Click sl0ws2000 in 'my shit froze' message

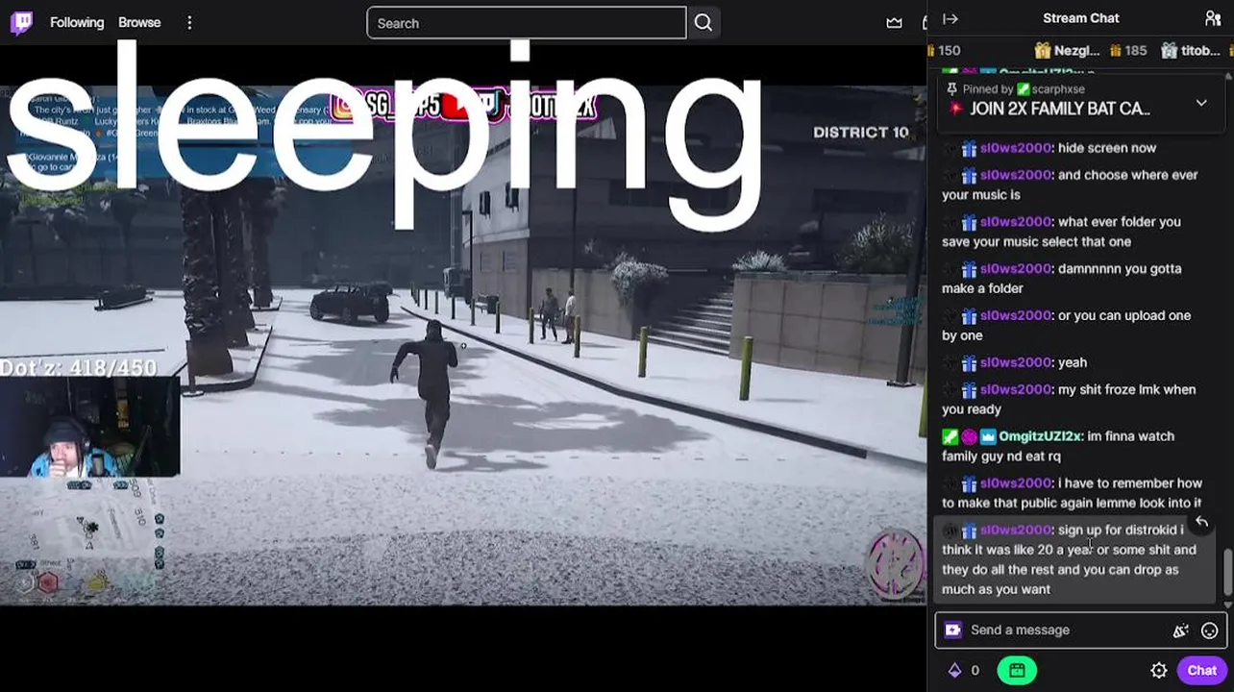click(x=1017, y=389)
